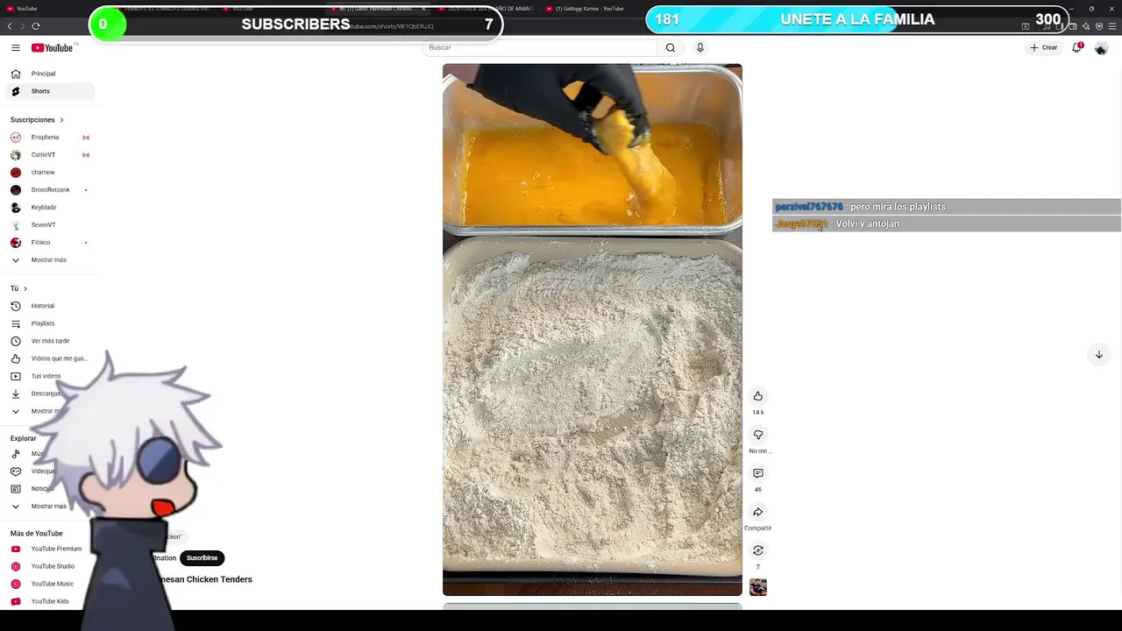Expand Mostrar más under subscriptions
Image resolution: width=1122 pixels, height=631 pixels.
tap(50, 260)
